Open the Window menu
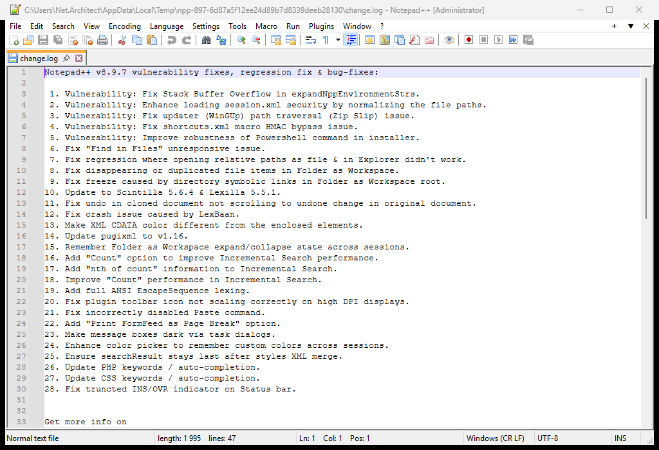 click(357, 26)
